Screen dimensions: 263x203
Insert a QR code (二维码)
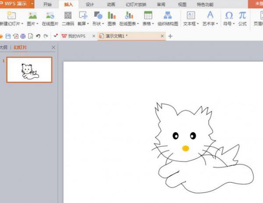(68, 18)
